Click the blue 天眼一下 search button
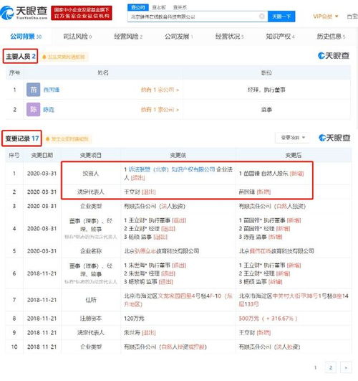The height and width of the screenshot is (381, 358). pyautogui.click(x=281, y=17)
